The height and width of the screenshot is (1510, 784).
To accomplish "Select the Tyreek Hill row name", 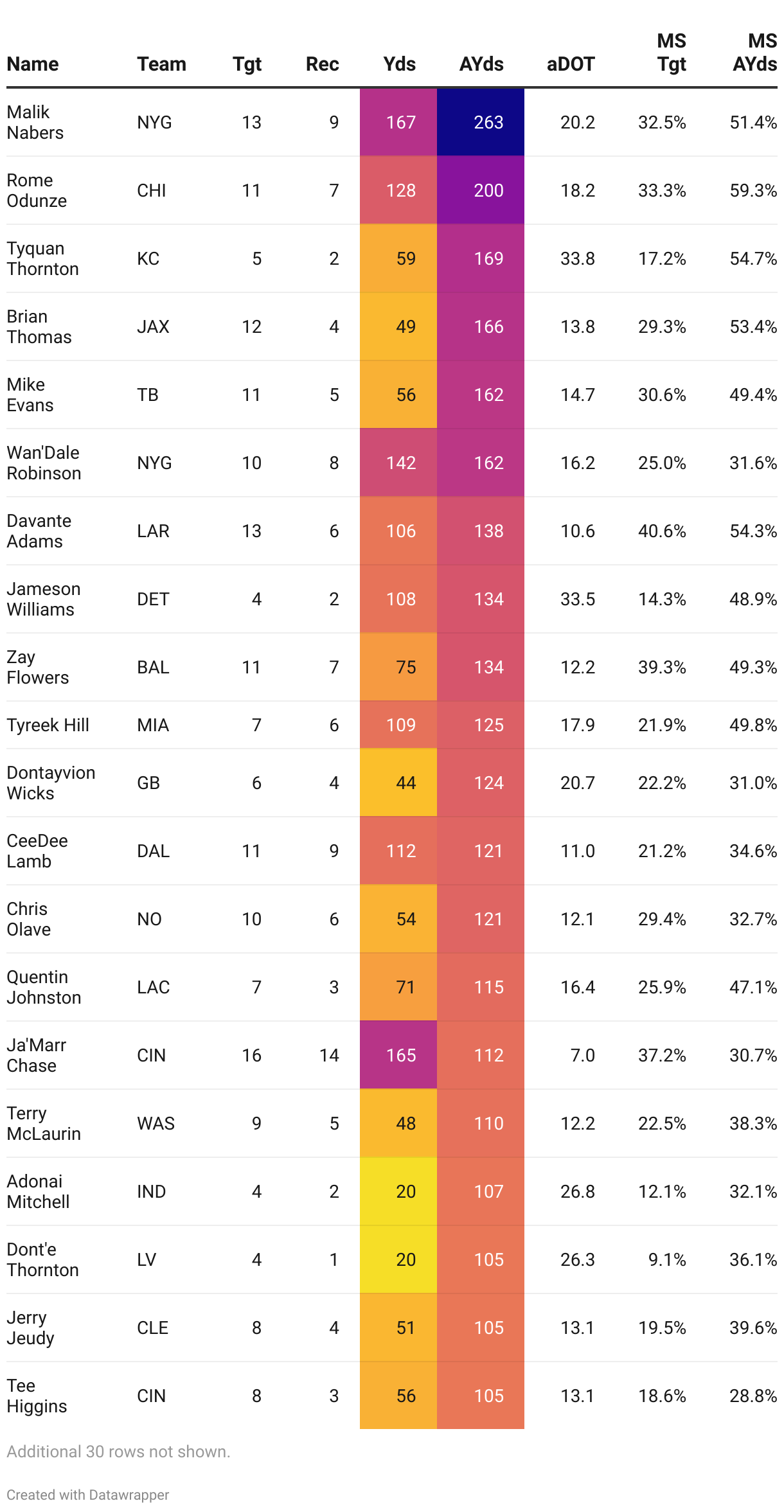I will 48,725.
